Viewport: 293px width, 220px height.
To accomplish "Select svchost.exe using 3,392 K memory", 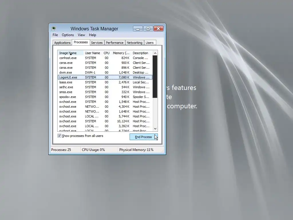I will [105, 126].
